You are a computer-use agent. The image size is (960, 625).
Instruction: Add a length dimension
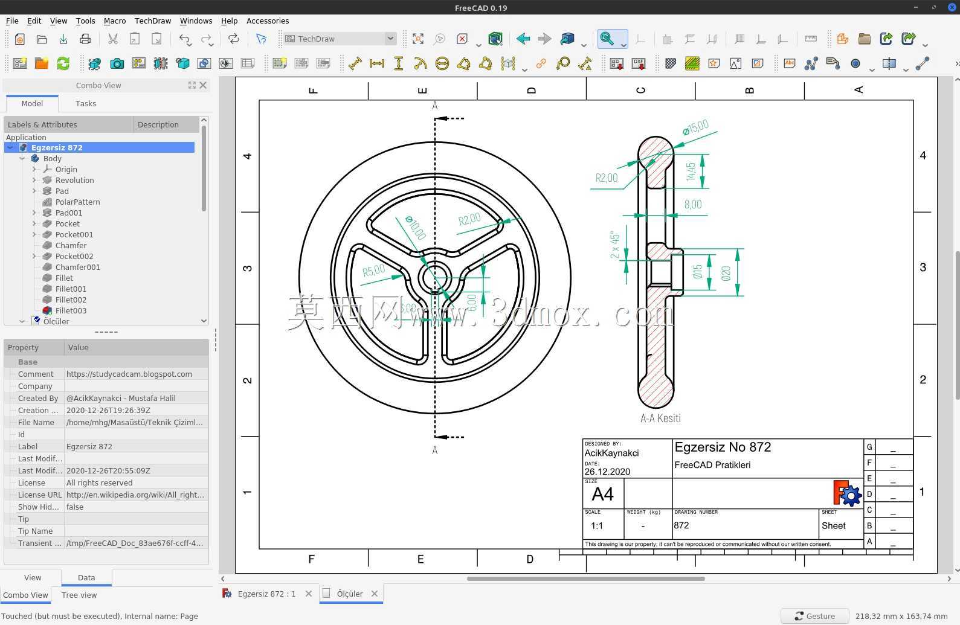[x=355, y=63]
